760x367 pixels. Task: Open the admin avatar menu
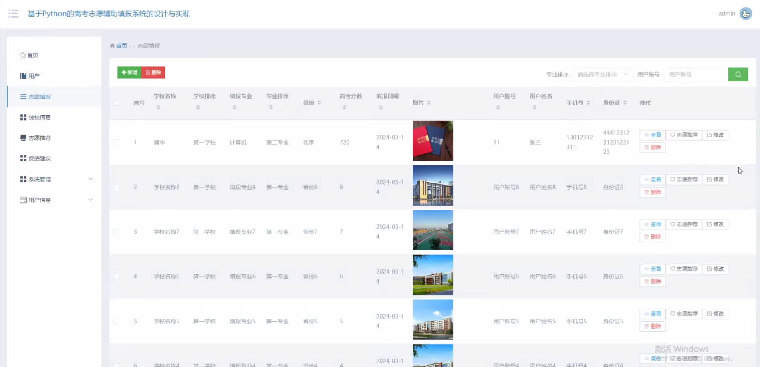coord(746,14)
